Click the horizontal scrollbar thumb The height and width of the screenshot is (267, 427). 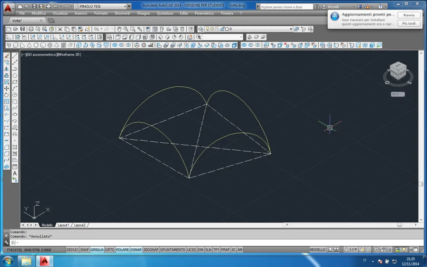[399, 225]
